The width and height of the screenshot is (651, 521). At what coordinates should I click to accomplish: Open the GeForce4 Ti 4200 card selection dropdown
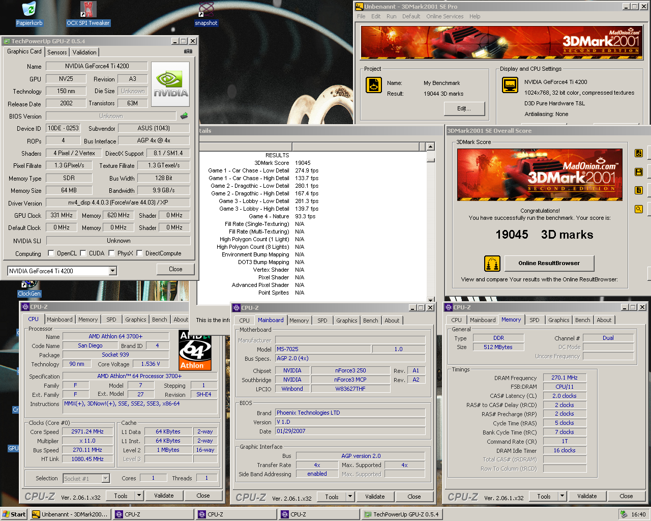pos(113,271)
